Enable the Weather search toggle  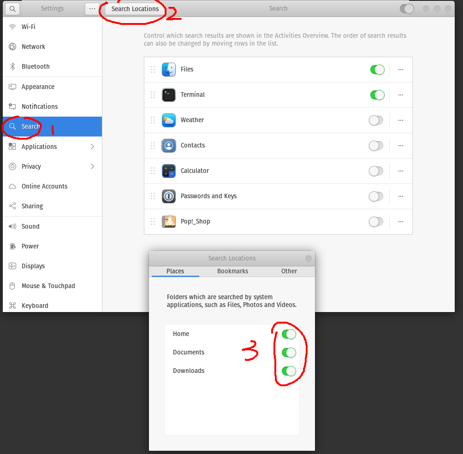point(376,120)
